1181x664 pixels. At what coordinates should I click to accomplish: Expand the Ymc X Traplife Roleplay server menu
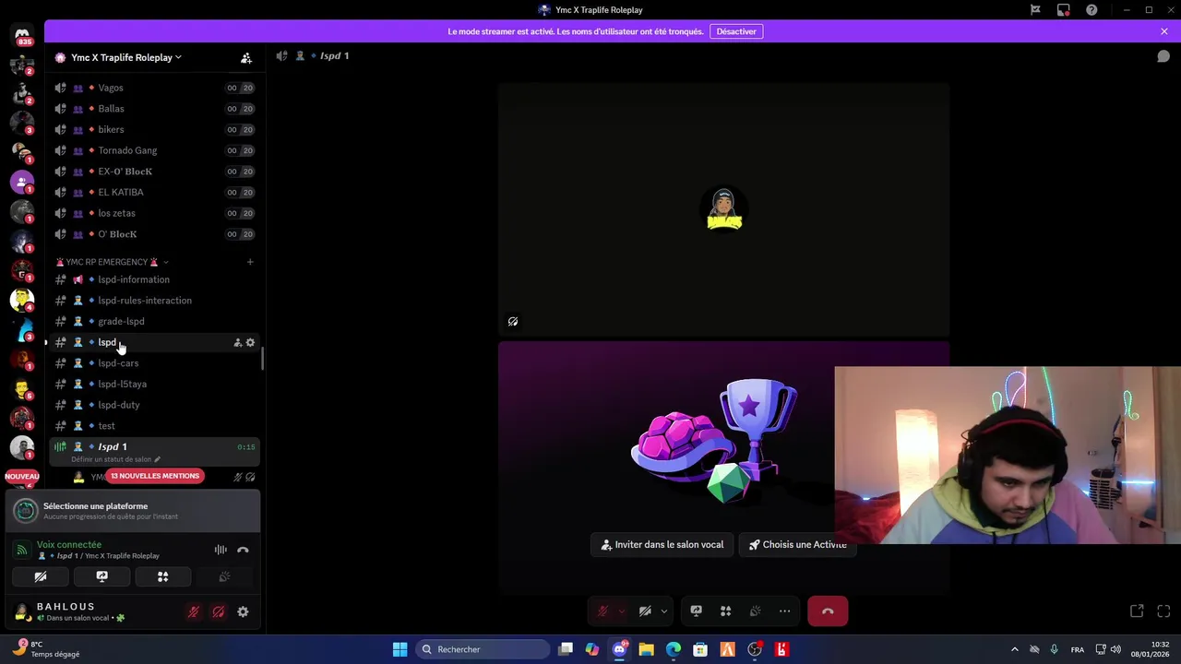125,57
